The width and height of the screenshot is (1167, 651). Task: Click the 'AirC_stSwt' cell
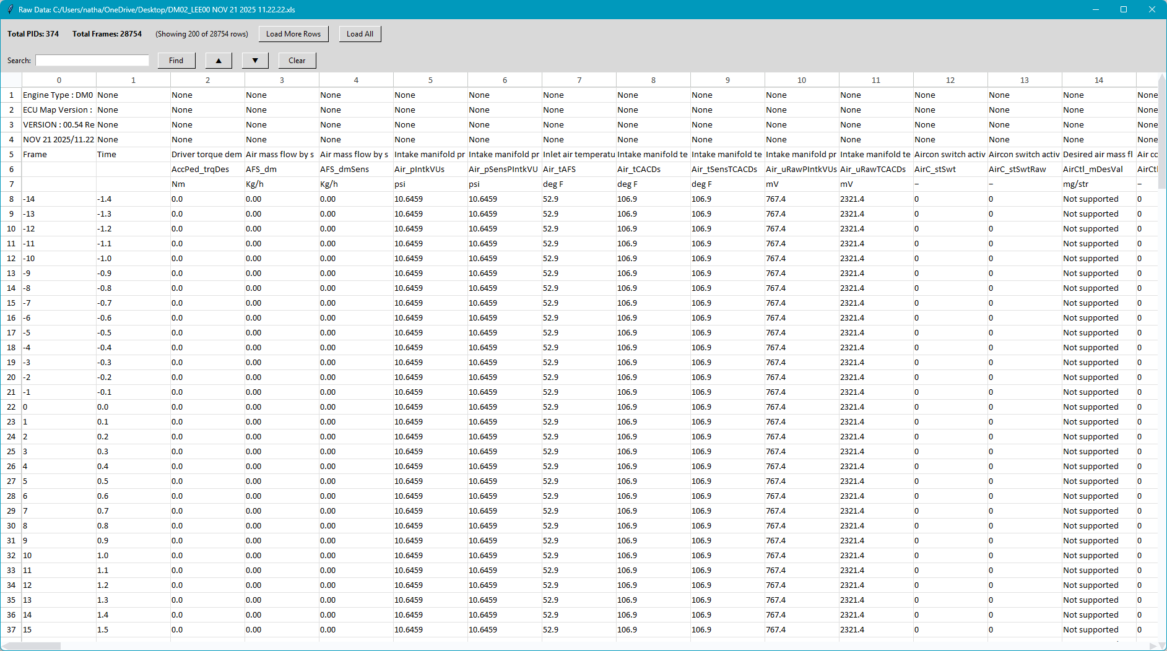click(x=950, y=170)
